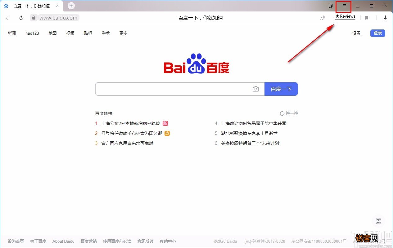
Task: Click the lock icon in address bar
Action: [34, 18]
